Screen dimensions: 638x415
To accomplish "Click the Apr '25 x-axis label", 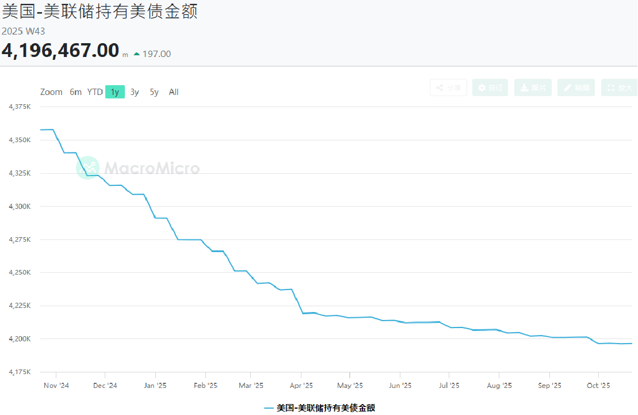I will (301, 386).
